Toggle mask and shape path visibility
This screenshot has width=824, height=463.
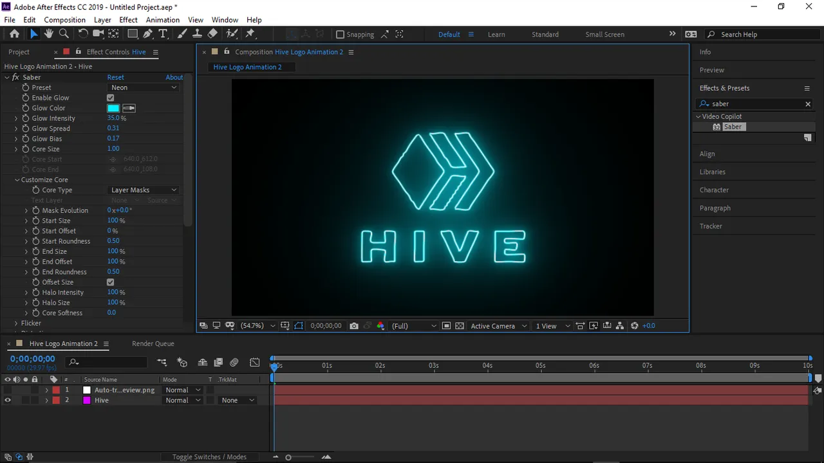click(x=299, y=326)
